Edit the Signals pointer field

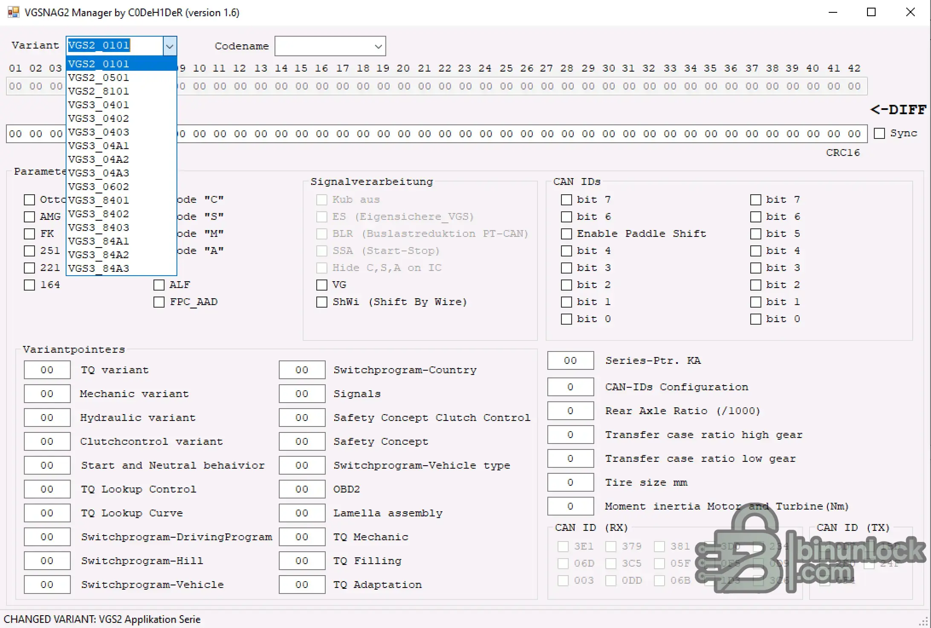302,394
